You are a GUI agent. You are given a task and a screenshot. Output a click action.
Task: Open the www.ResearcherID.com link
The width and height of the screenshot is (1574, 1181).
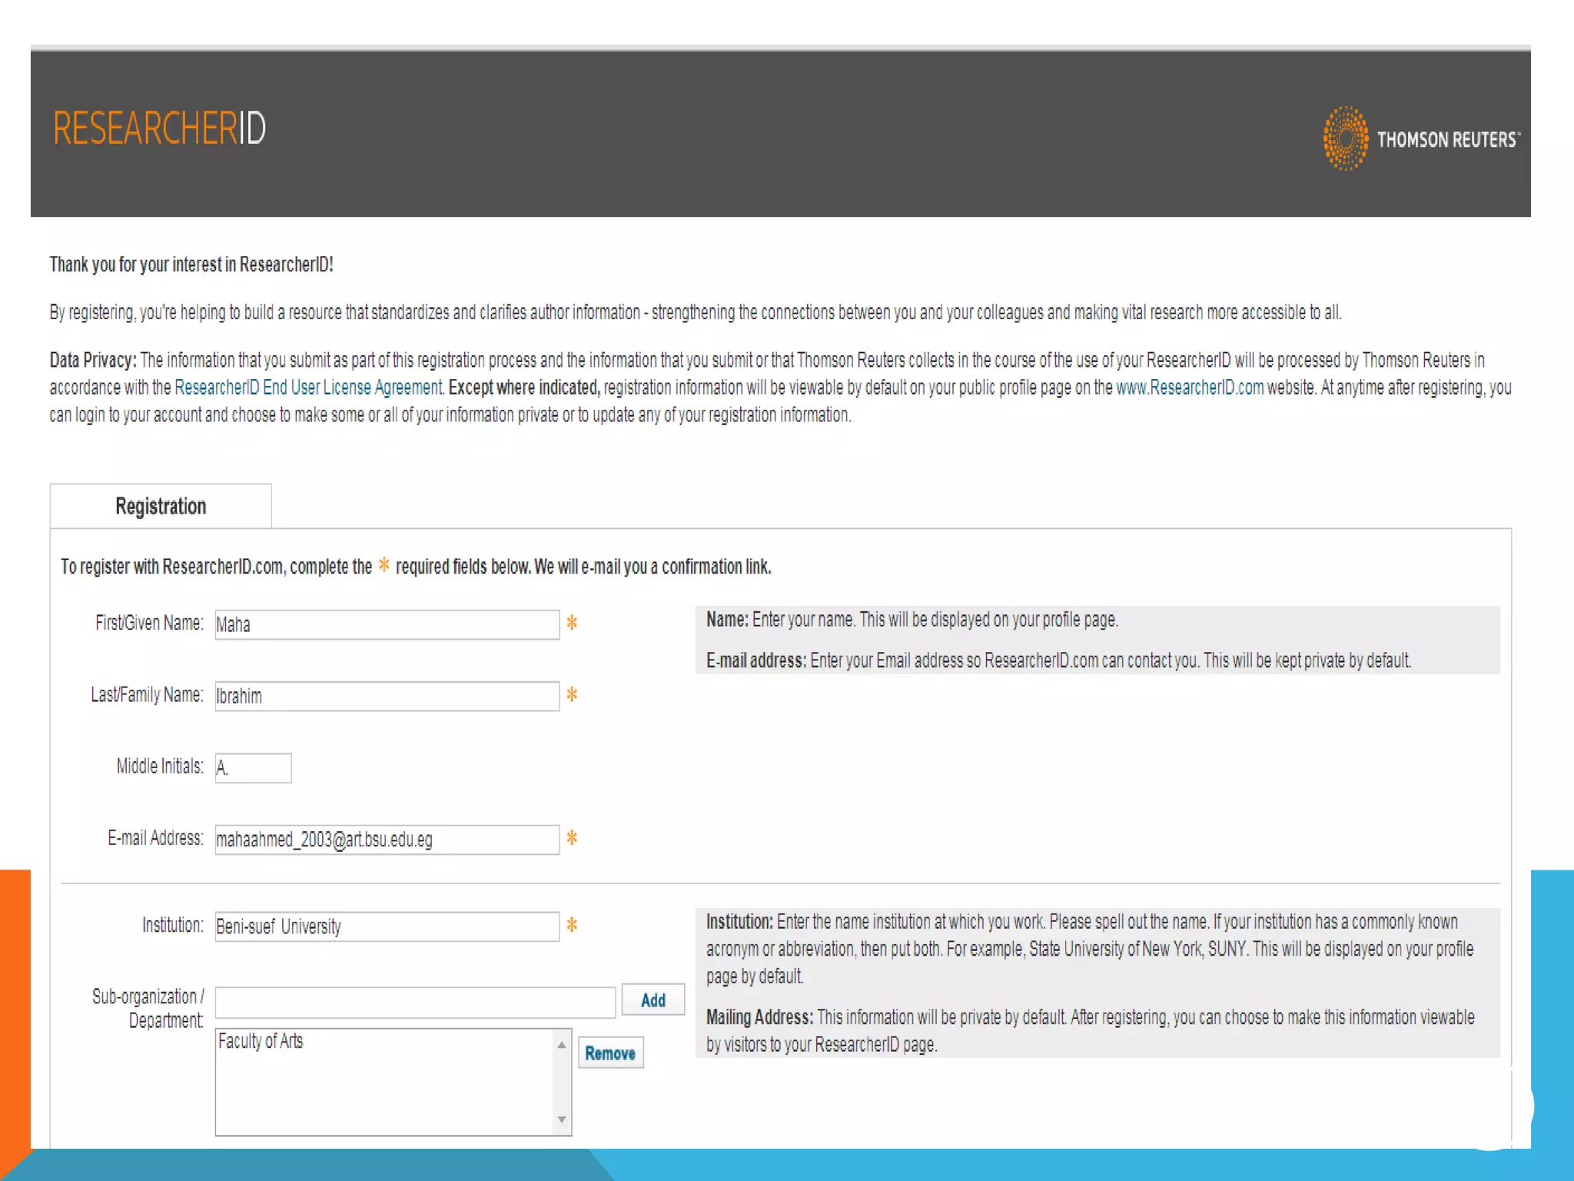pyautogui.click(x=1189, y=388)
